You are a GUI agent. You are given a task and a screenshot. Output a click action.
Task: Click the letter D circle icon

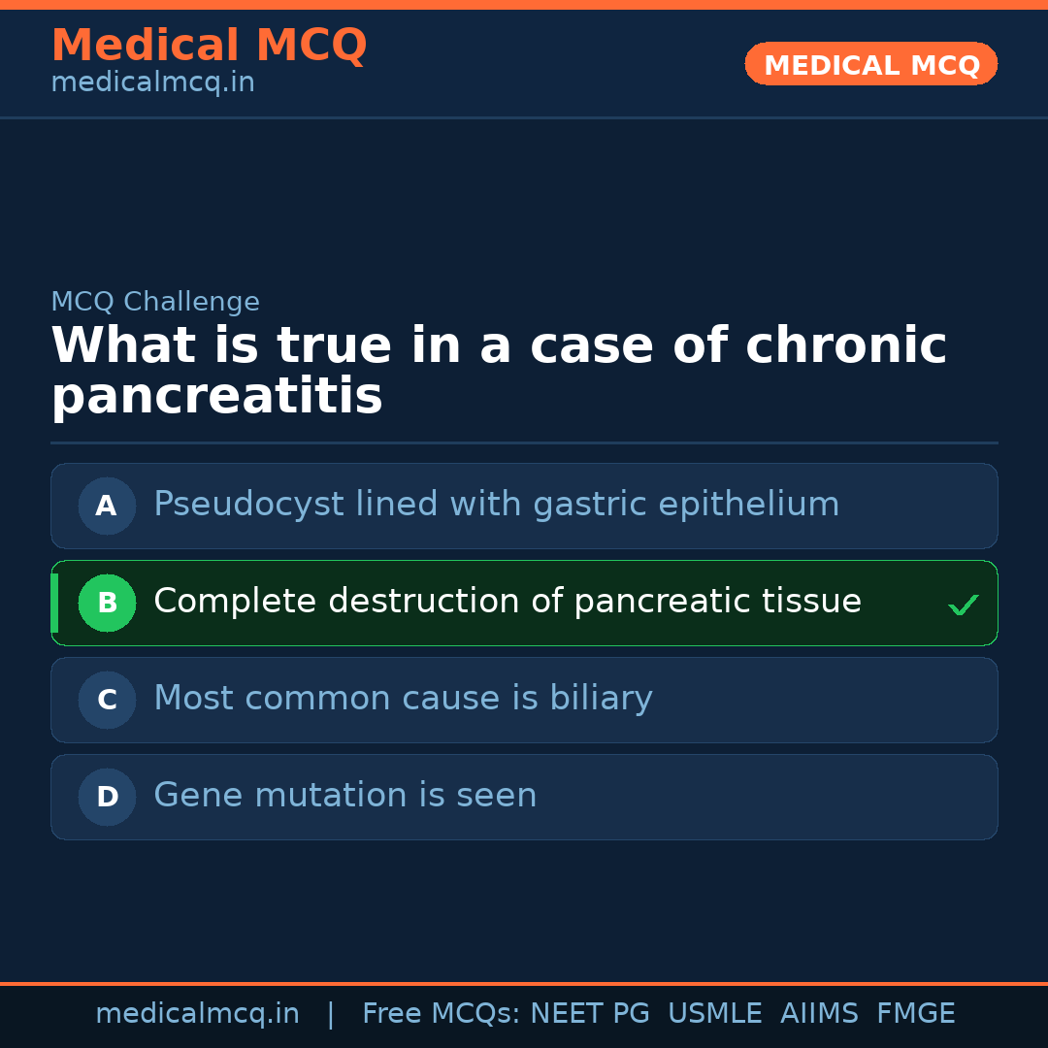(x=107, y=797)
